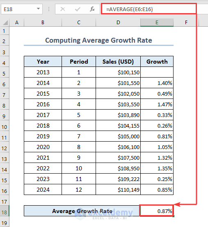Select the growth cell 1.40%

(x=157, y=83)
